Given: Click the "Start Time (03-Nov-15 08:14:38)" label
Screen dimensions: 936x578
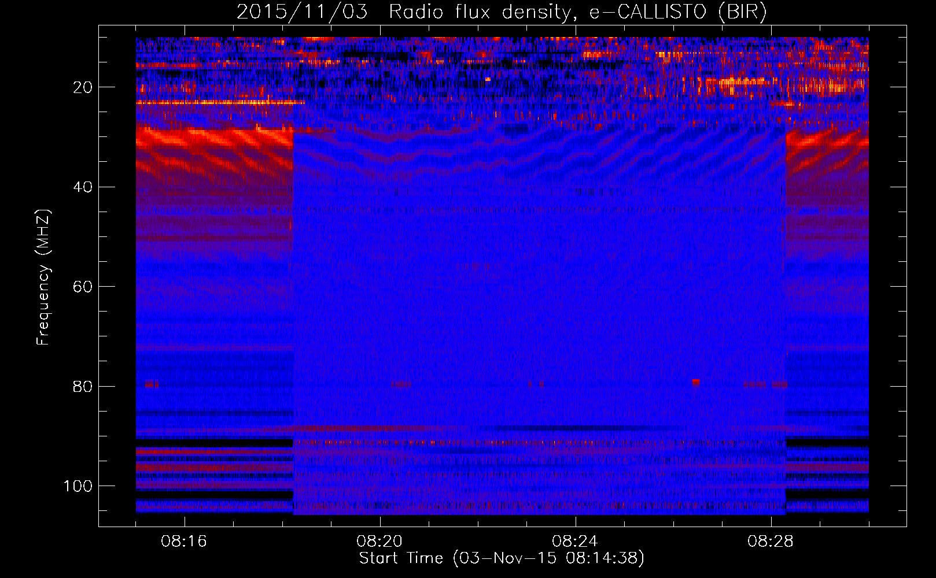Looking at the screenshot, I should tap(502, 558).
